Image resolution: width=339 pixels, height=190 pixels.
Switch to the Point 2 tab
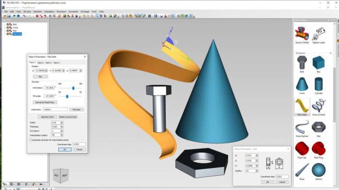(x=40, y=63)
